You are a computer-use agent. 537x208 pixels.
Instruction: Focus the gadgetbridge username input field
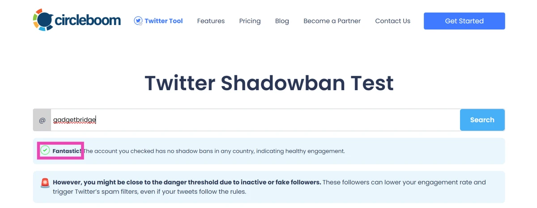pyautogui.click(x=255, y=120)
